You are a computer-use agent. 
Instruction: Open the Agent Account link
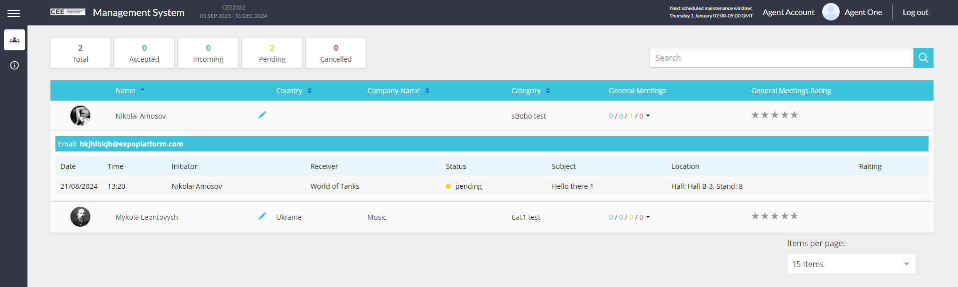(788, 12)
